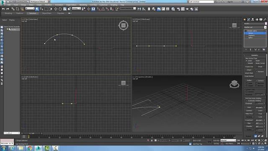Screen dimensions: 268x151
Task: Open the reference coordinate system dropdown
Action: coord(76,8)
